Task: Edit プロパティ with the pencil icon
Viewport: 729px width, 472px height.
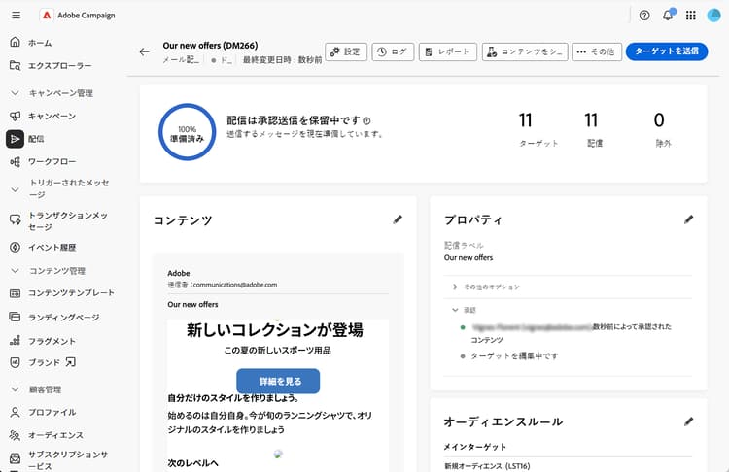Action: pos(688,219)
